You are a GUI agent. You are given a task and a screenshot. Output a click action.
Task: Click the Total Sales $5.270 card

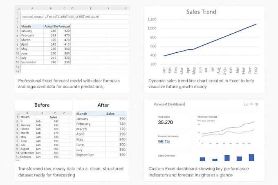pyautogui.click(x=173, y=120)
